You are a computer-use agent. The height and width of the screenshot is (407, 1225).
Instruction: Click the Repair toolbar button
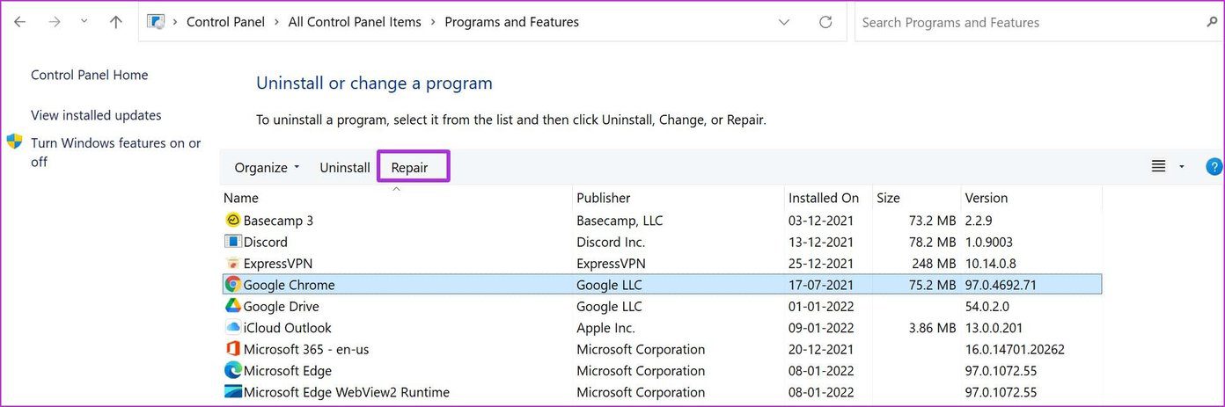[x=410, y=167]
